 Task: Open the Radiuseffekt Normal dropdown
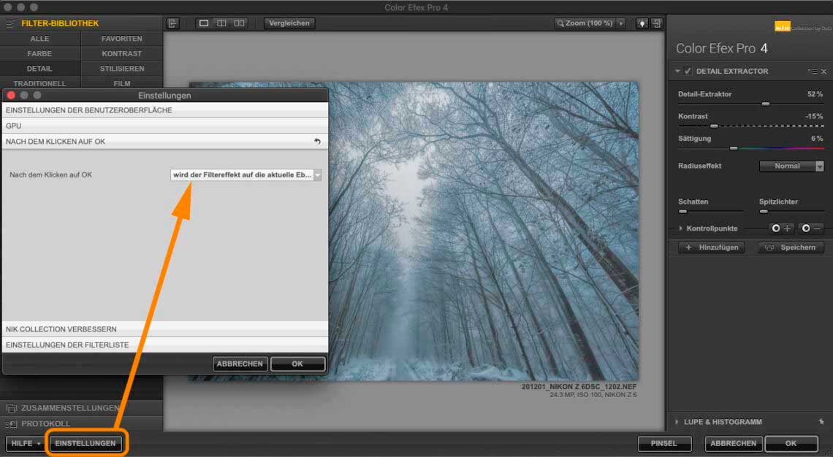pos(791,166)
